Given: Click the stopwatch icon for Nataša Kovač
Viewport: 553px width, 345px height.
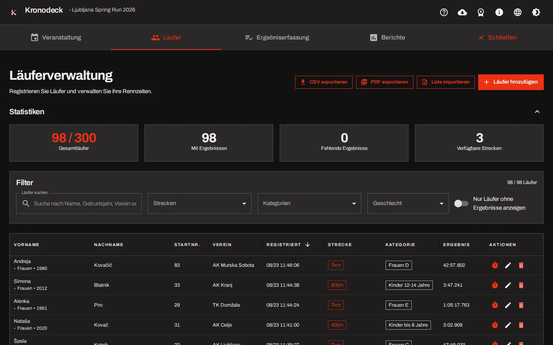Looking at the screenshot, I should [495, 325].
